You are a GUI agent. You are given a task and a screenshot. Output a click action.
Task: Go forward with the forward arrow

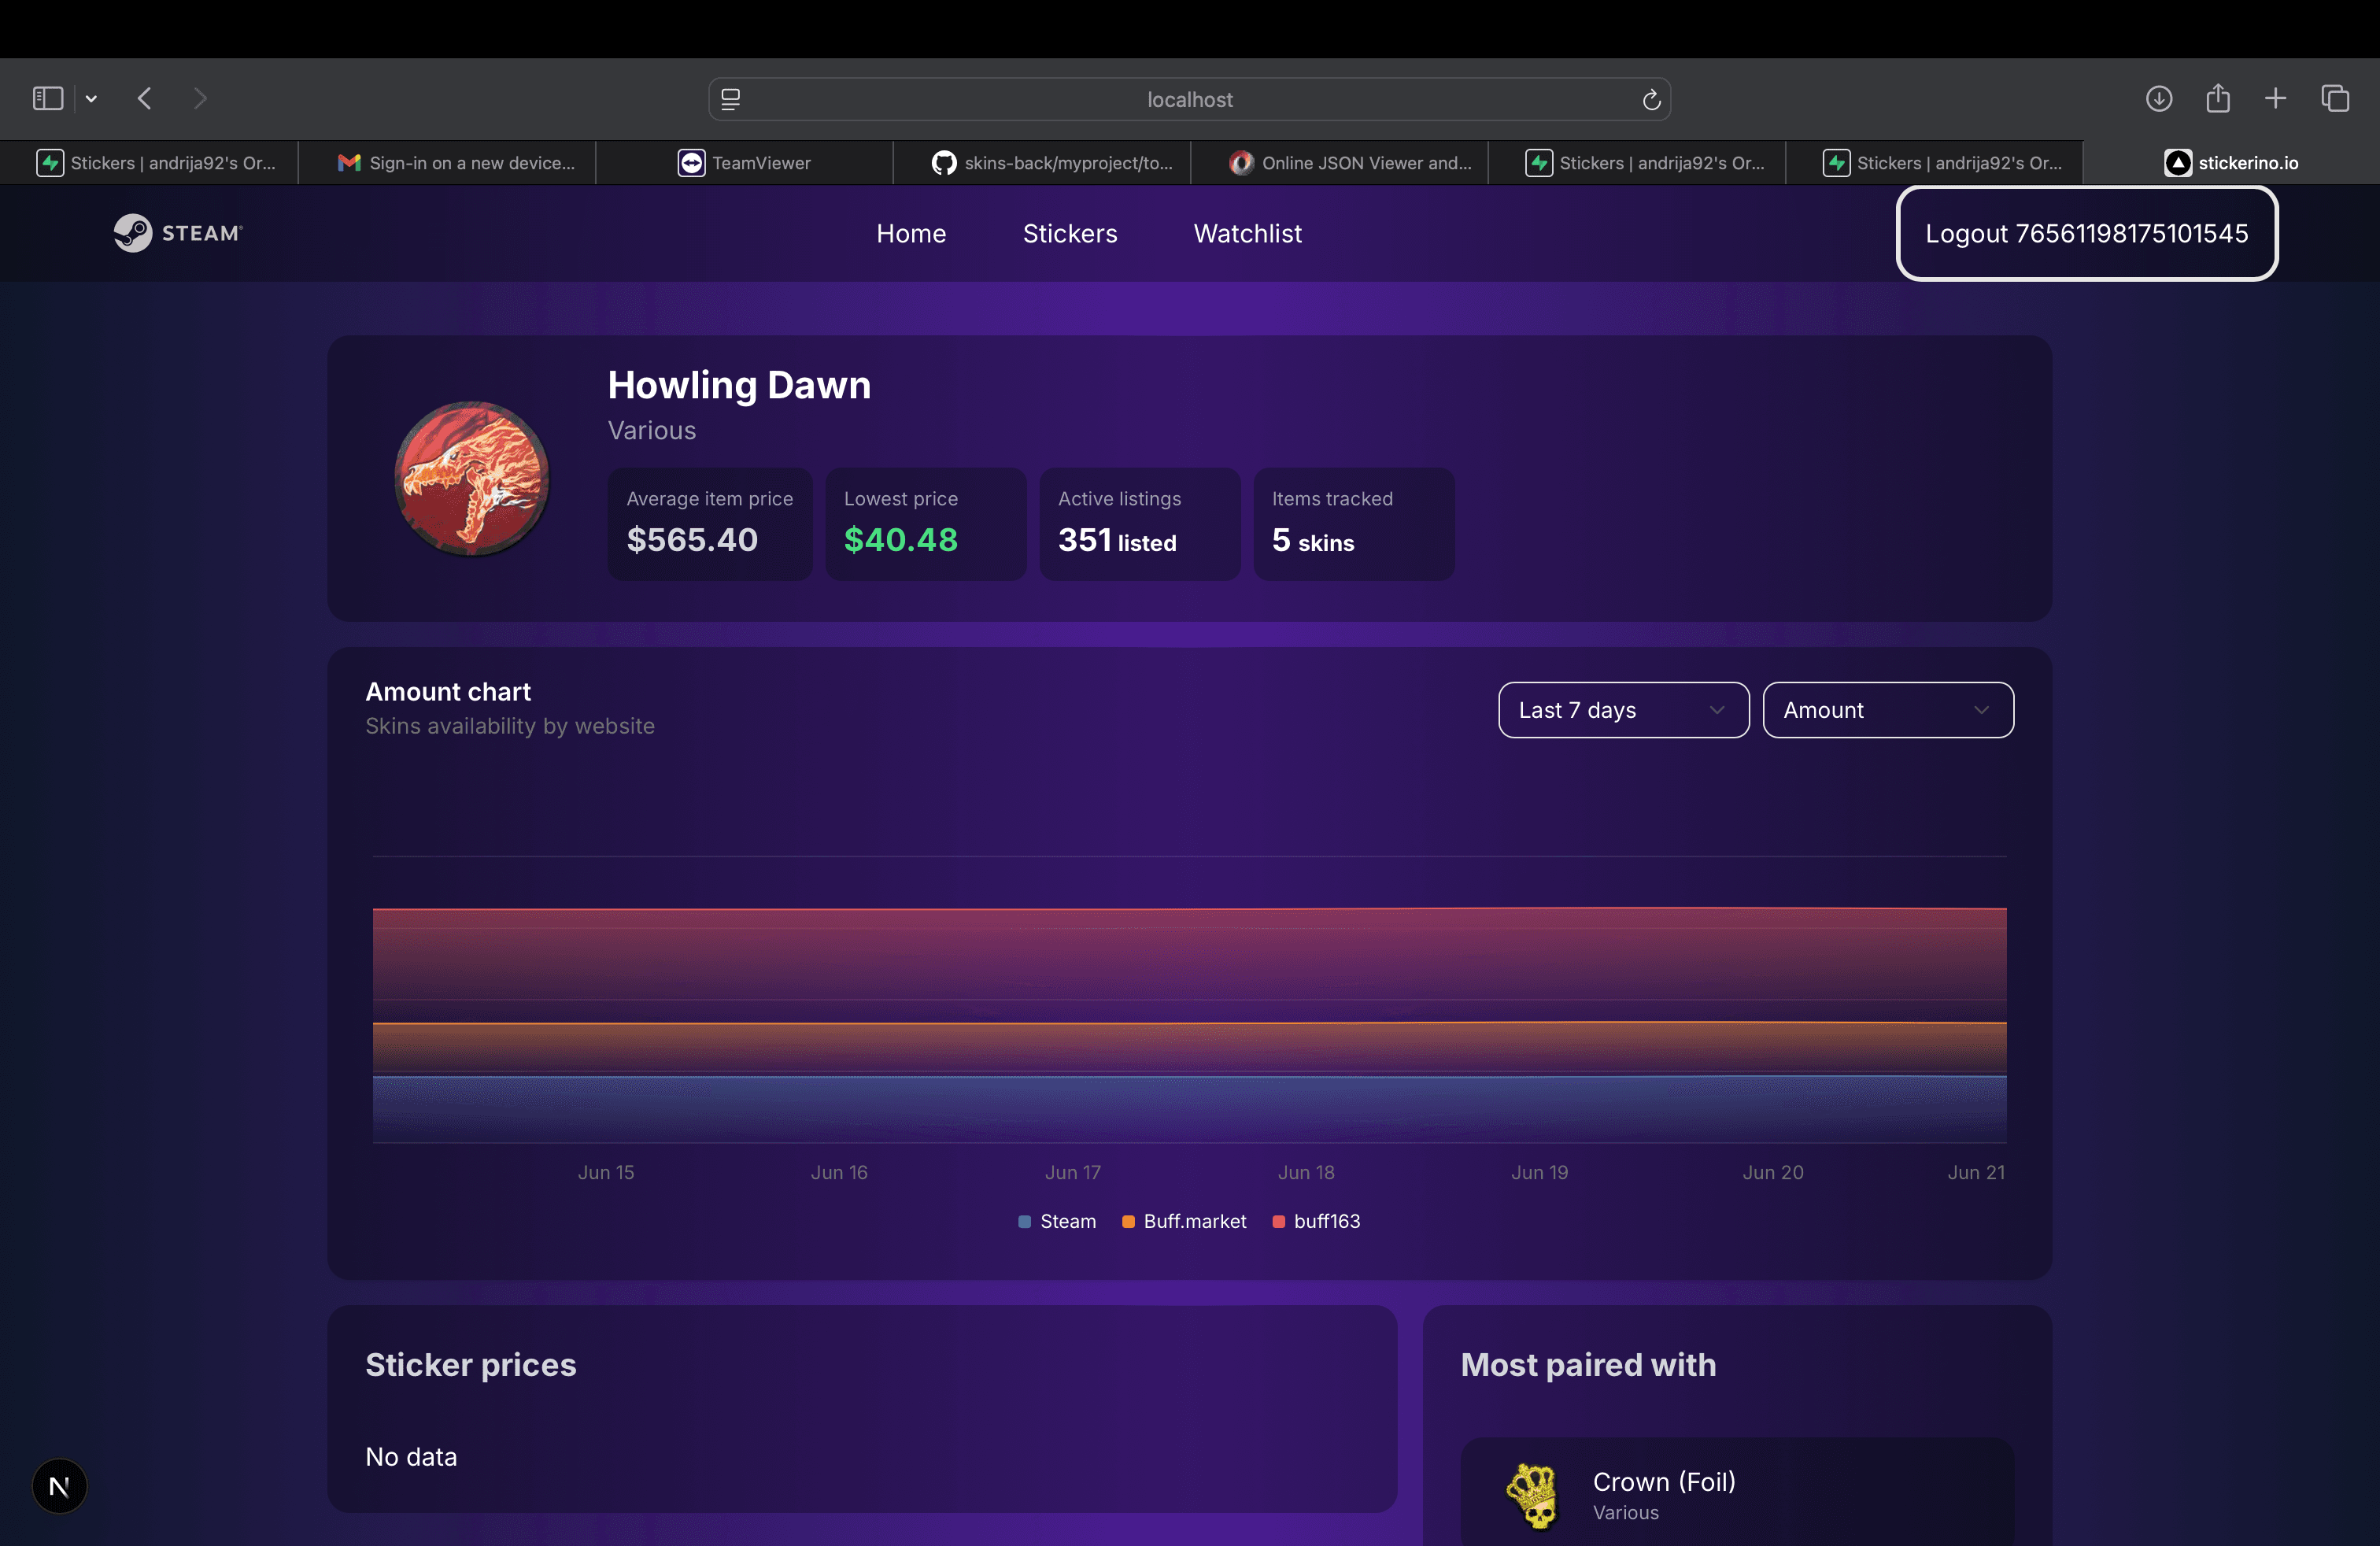(x=200, y=98)
